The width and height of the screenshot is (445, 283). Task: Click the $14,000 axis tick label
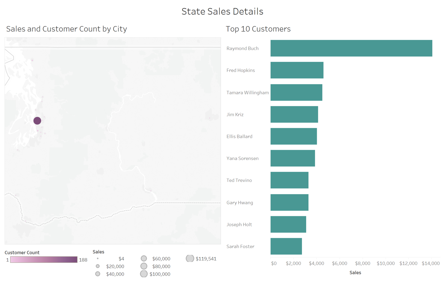coord(430,263)
